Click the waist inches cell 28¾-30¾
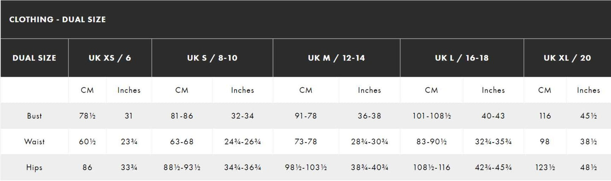The height and width of the screenshot is (181, 611). [x=370, y=142]
